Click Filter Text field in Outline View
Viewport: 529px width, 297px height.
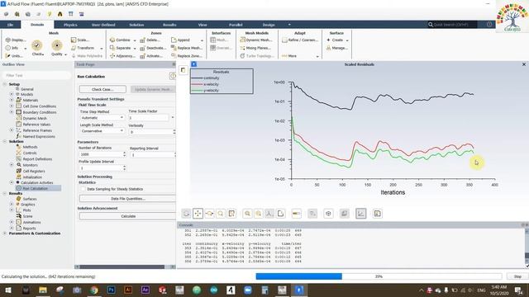(36, 75)
